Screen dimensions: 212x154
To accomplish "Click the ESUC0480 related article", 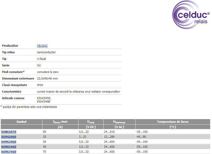I will (44, 102).
